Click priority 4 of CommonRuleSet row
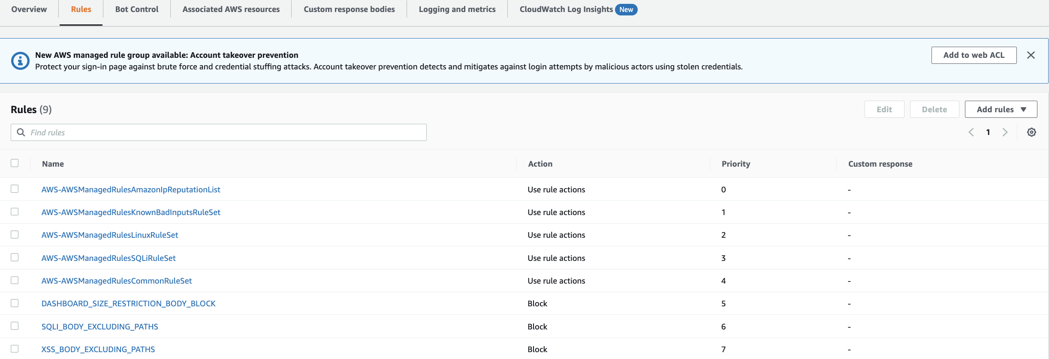Viewport: 1049px width, 359px height. pyautogui.click(x=723, y=281)
